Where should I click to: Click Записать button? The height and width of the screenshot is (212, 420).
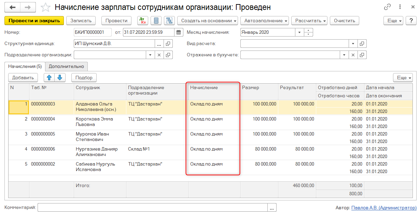pyautogui.click(x=81, y=20)
